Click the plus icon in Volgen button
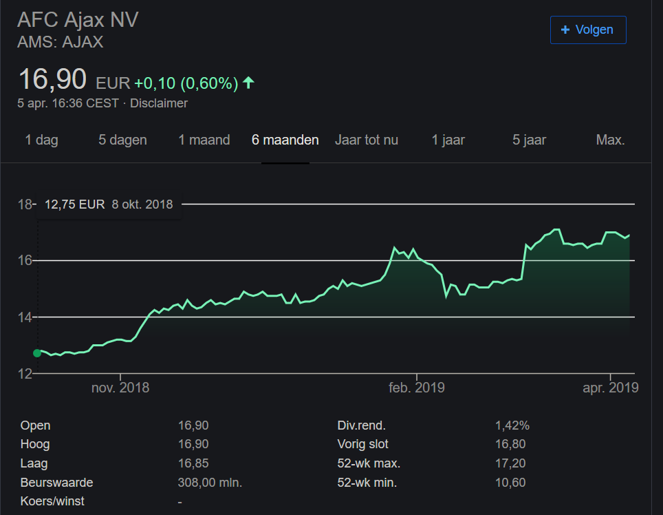This screenshot has width=663, height=515. pos(565,30)
